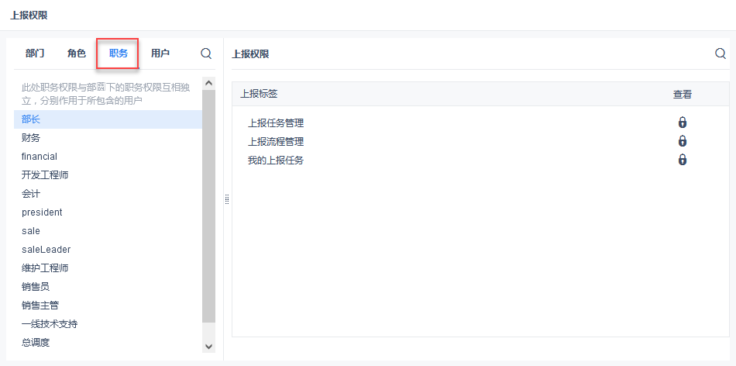
Task: Switch to the 用户 tab
Action: [x=160, y=53]
